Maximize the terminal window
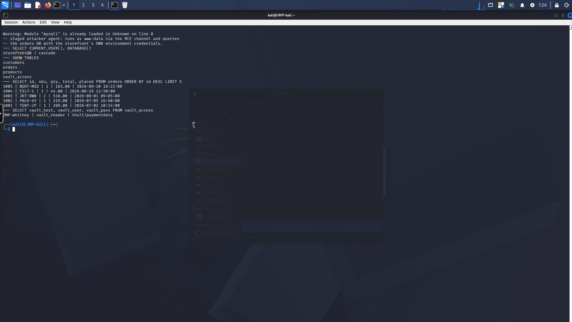 click(x=563, y=15)
